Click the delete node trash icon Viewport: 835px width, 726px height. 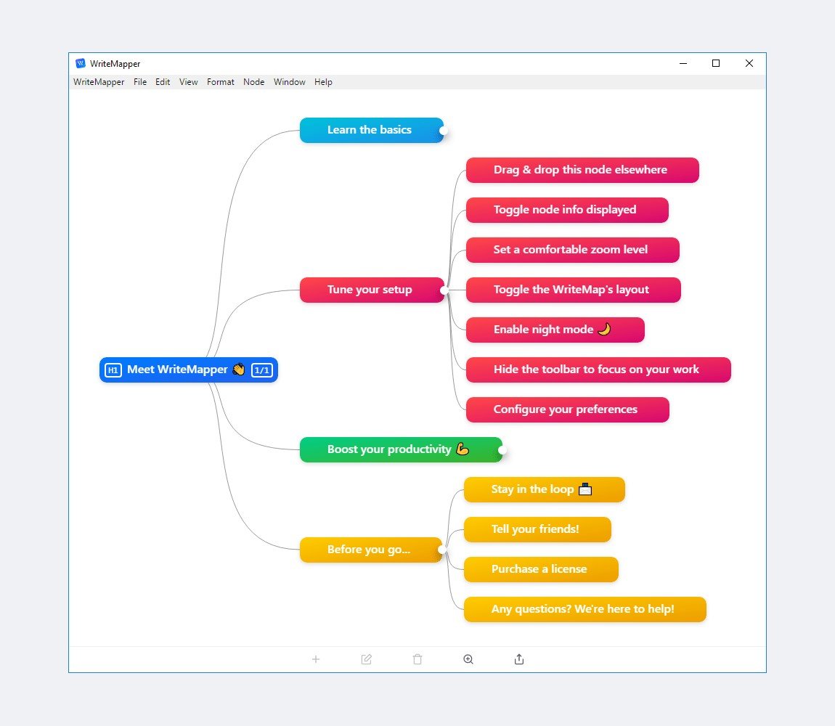click(417, 659)
